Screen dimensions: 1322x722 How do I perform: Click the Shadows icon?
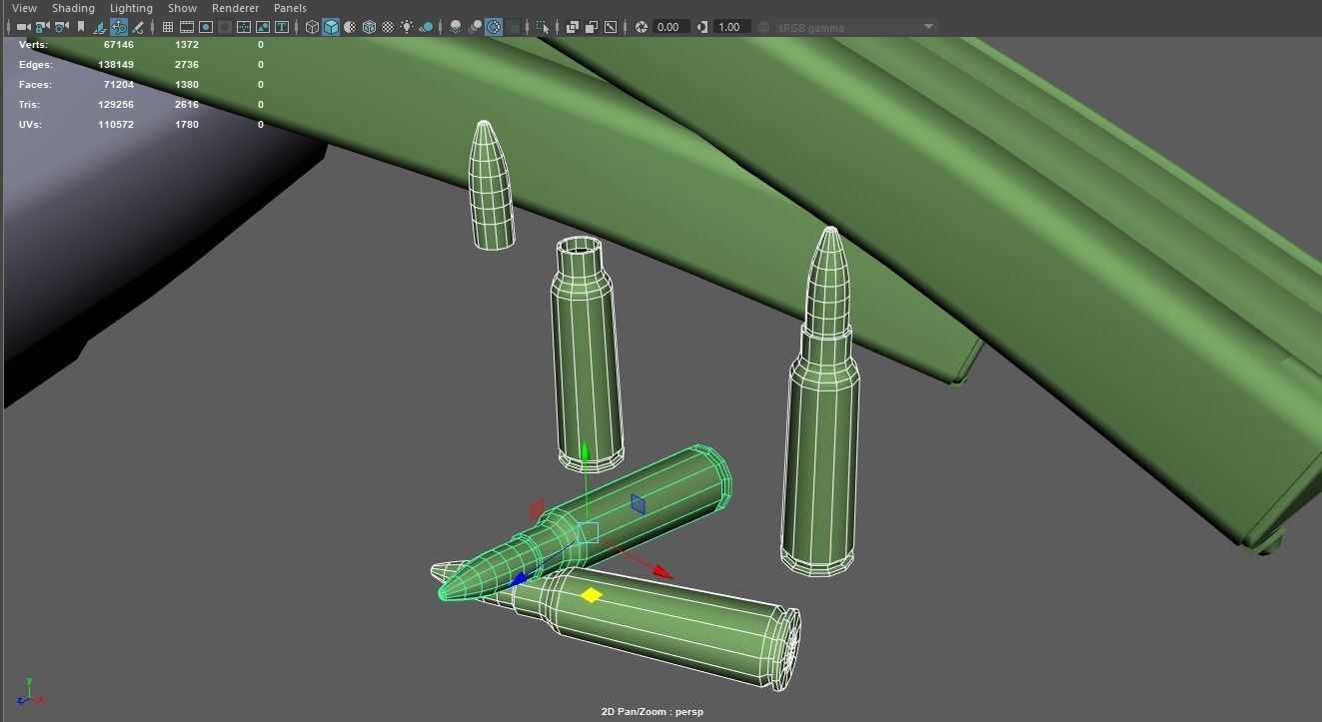pyautogui.click(x=427, y=27)
